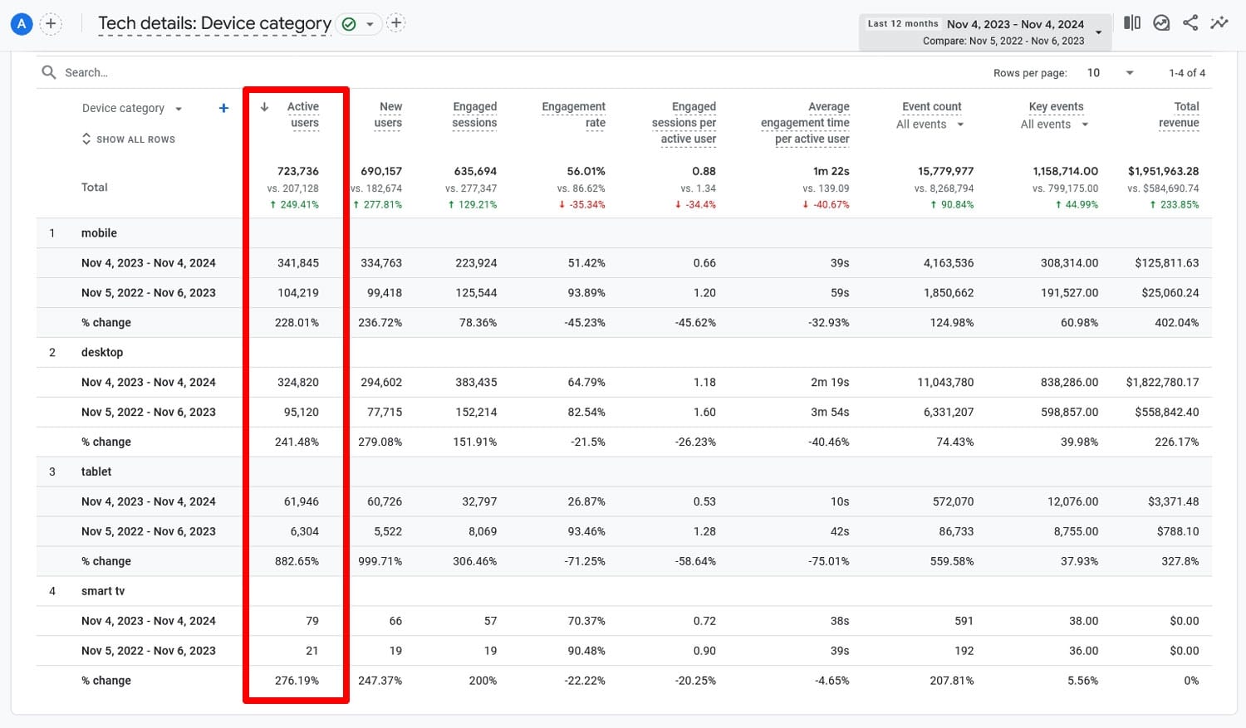This screenshot has height=728, width=1246.
Task: Click the green checkmark badge on the report
Action: (x=349, y=23)
